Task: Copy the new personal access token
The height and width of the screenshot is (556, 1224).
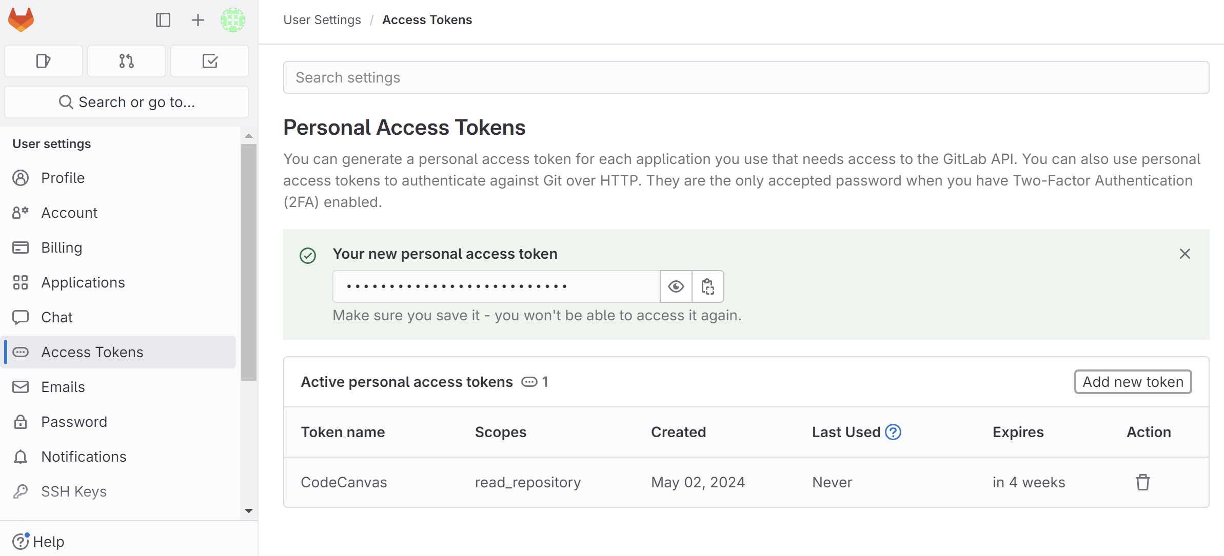Action: 707,286
